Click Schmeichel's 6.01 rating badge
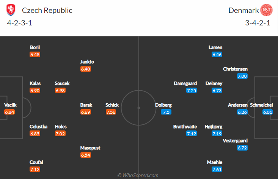Viewport: 278px width, 179px height. [268, 112]
